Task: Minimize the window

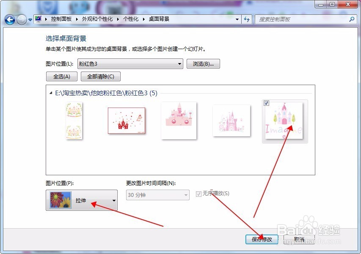Action: 321,4
